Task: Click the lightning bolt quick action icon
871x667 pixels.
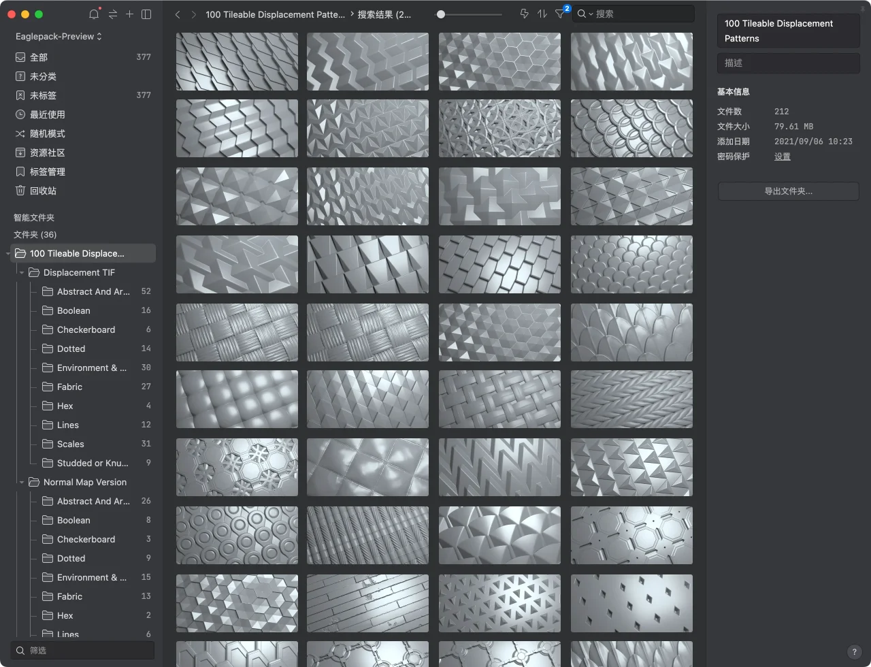Action: pos(524,14)
